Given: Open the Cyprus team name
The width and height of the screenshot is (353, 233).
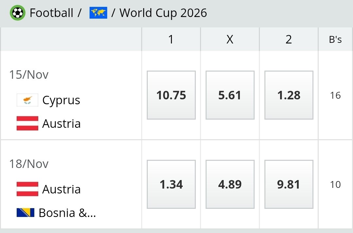Looking at the screenshot, I should point(61,100).
